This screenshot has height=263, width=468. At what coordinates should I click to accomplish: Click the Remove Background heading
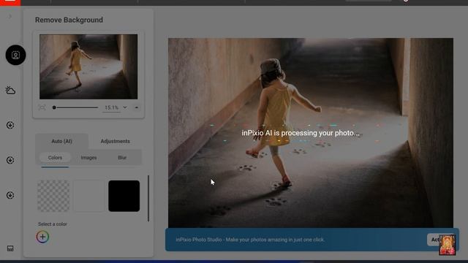pyautogui.click(x=69, y=20)
